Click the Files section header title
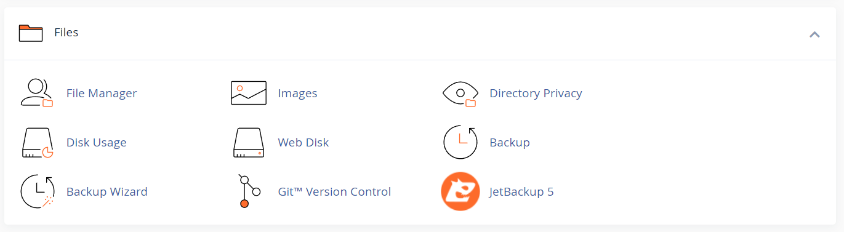The width and height of the screenshot is (844, 232). [66, 33]
